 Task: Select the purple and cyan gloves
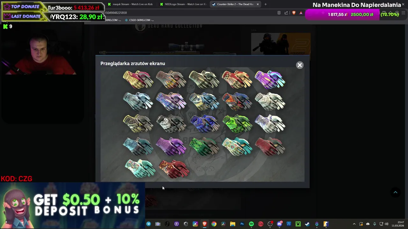[x=270, y=80]
